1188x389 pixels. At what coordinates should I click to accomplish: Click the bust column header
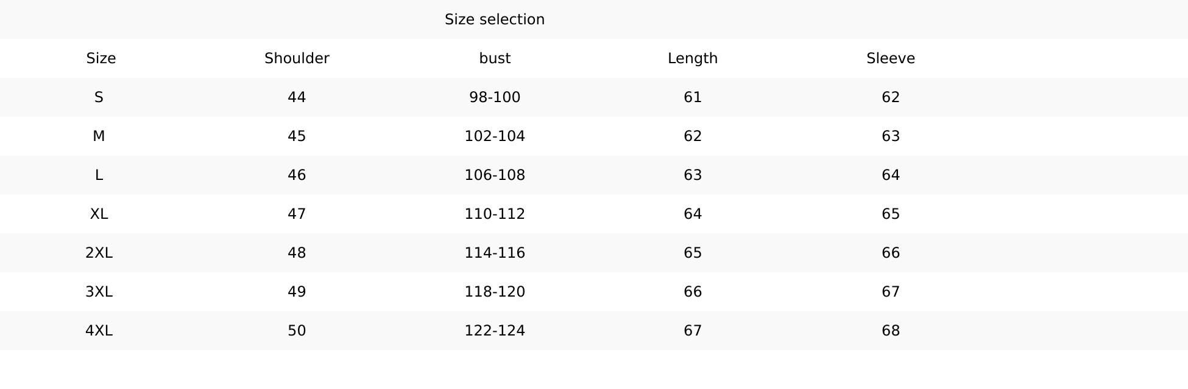pyautogui.click(x=495, y=58)
